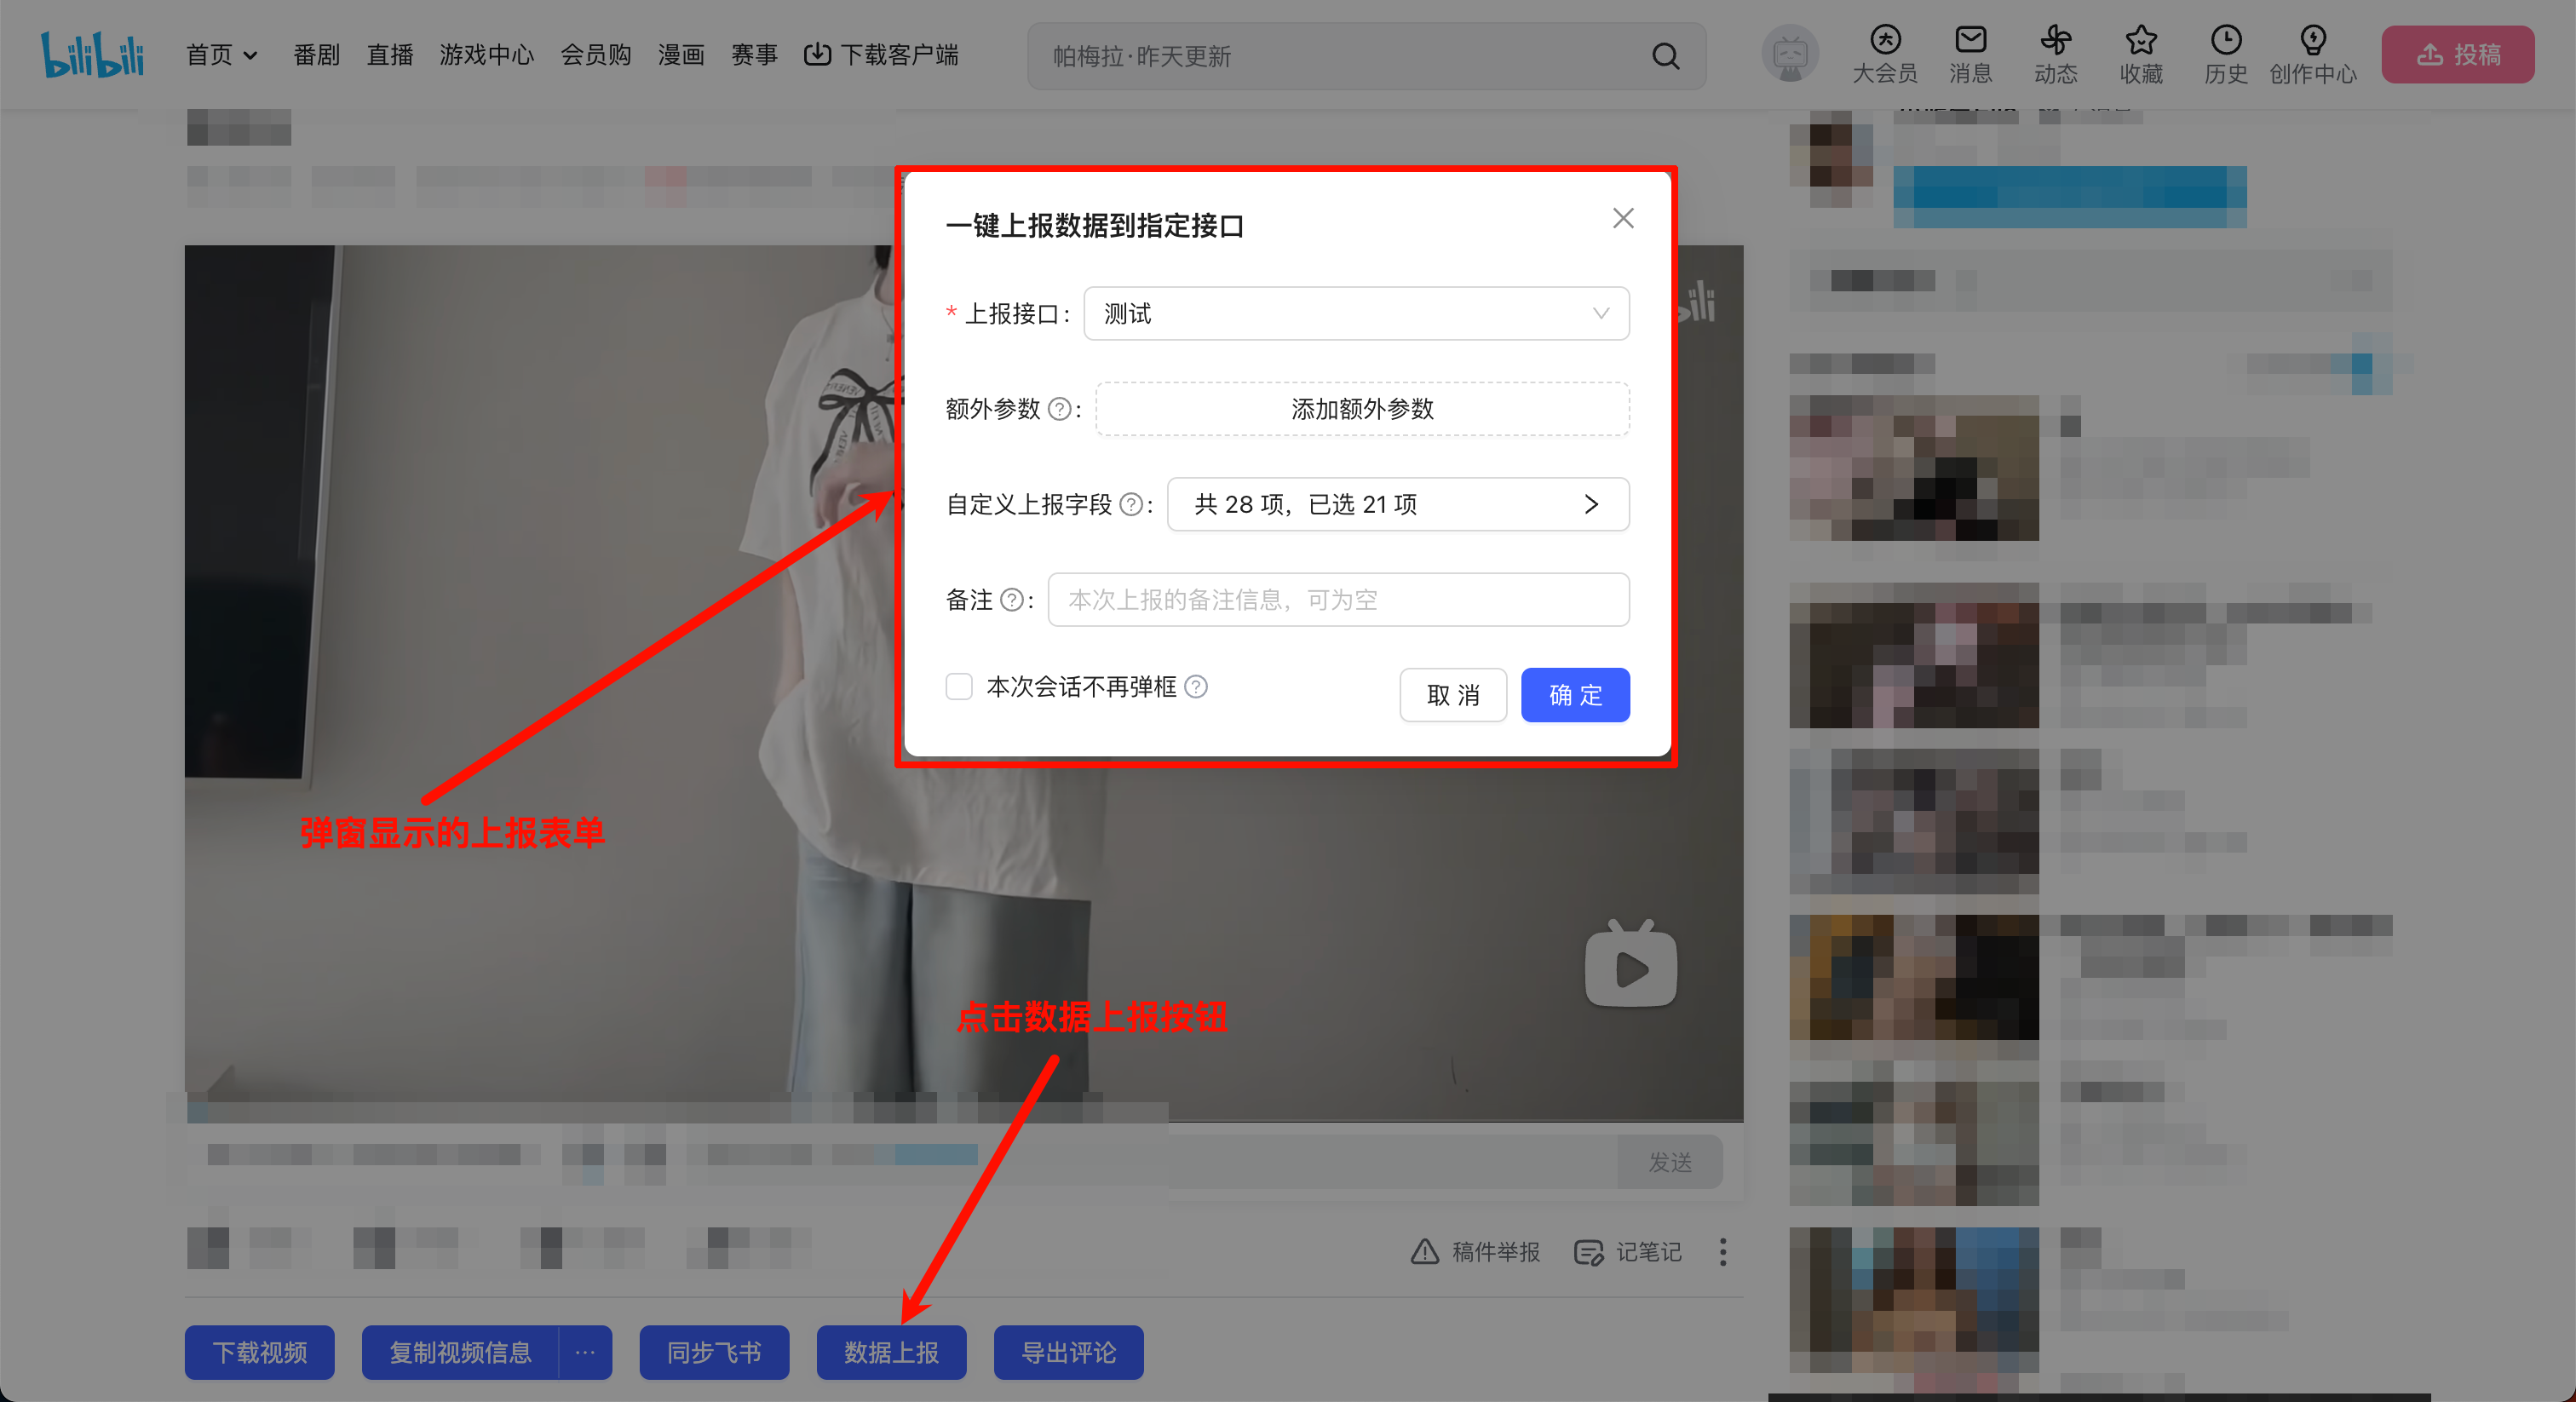Enable 本次会话不再弹框 checkbox
Viewport: 2576px width, 1402px height.
[x=959, y=687]
